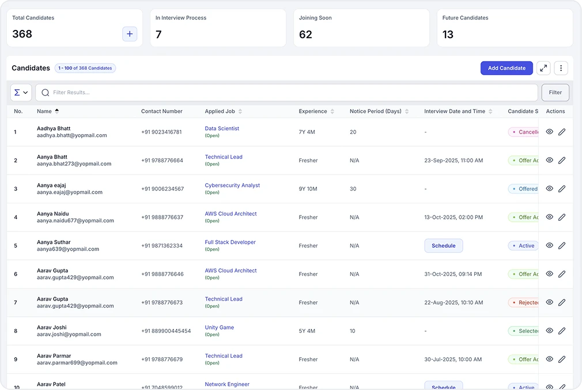Focus the Filter Results search field

pyautogui.click(x=286, y=92)
